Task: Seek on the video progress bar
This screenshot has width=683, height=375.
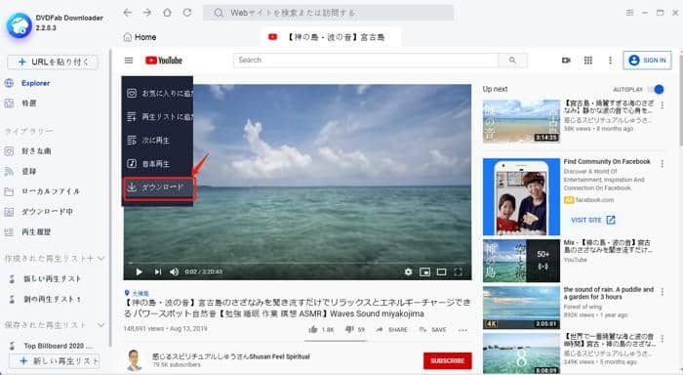Action: point(297,263)
